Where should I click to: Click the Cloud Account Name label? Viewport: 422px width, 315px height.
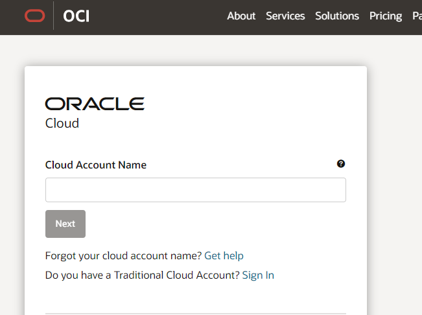[96, 165]
